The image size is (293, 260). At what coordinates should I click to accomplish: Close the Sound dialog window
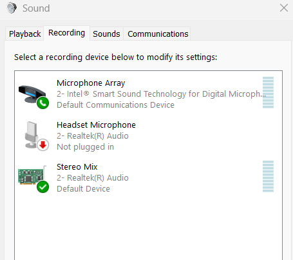284,8
